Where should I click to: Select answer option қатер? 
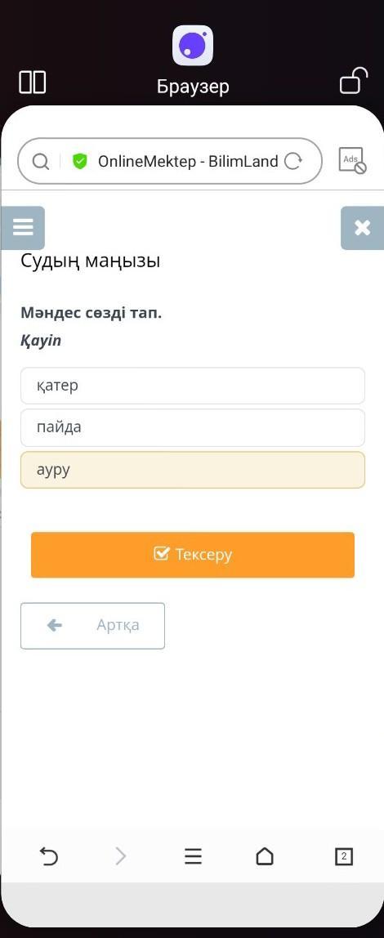(193, 386)
